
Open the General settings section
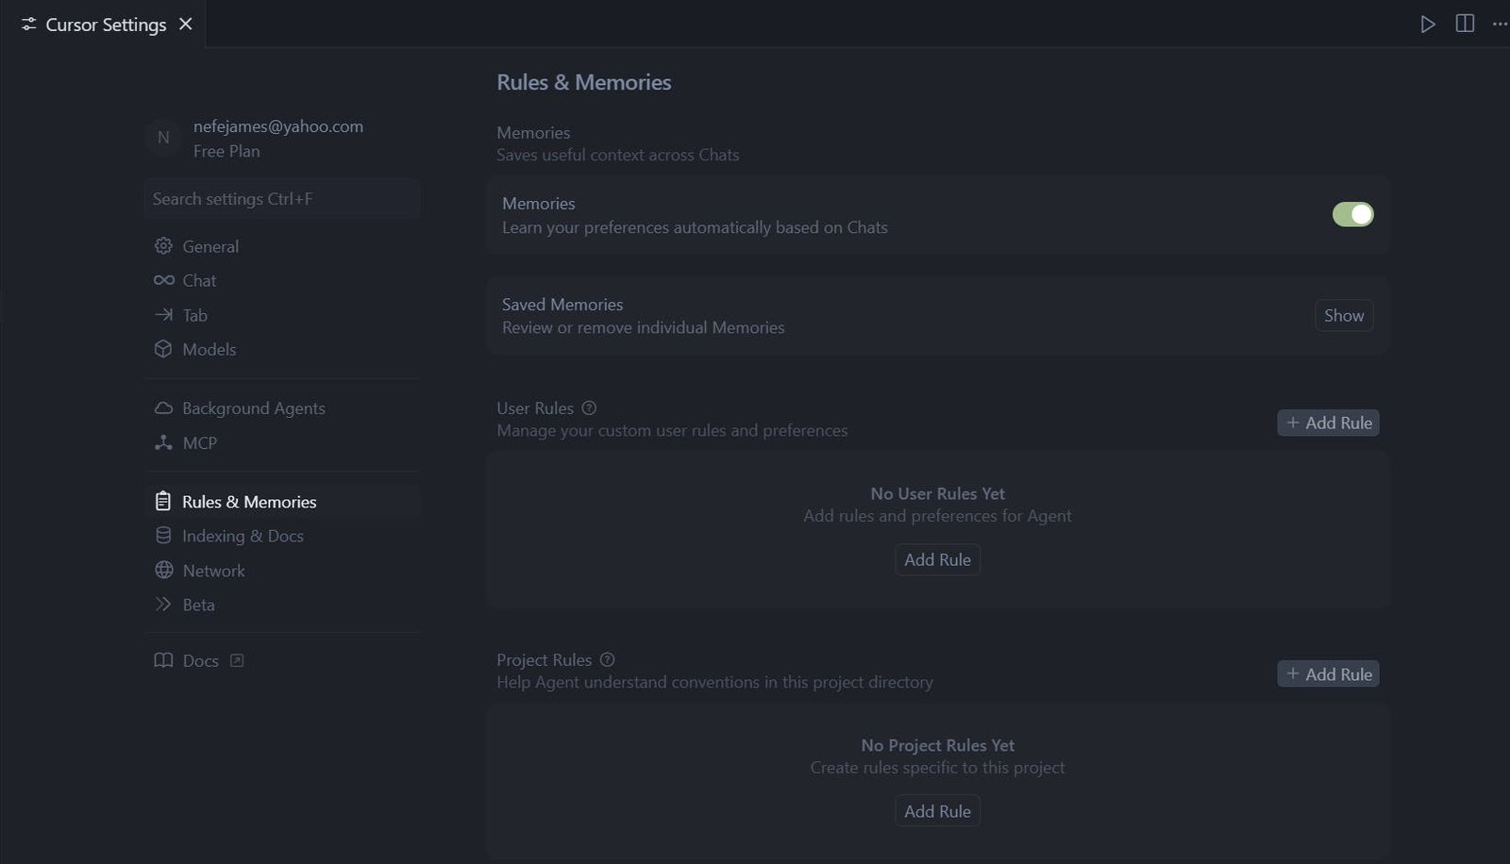pos(210,246)
